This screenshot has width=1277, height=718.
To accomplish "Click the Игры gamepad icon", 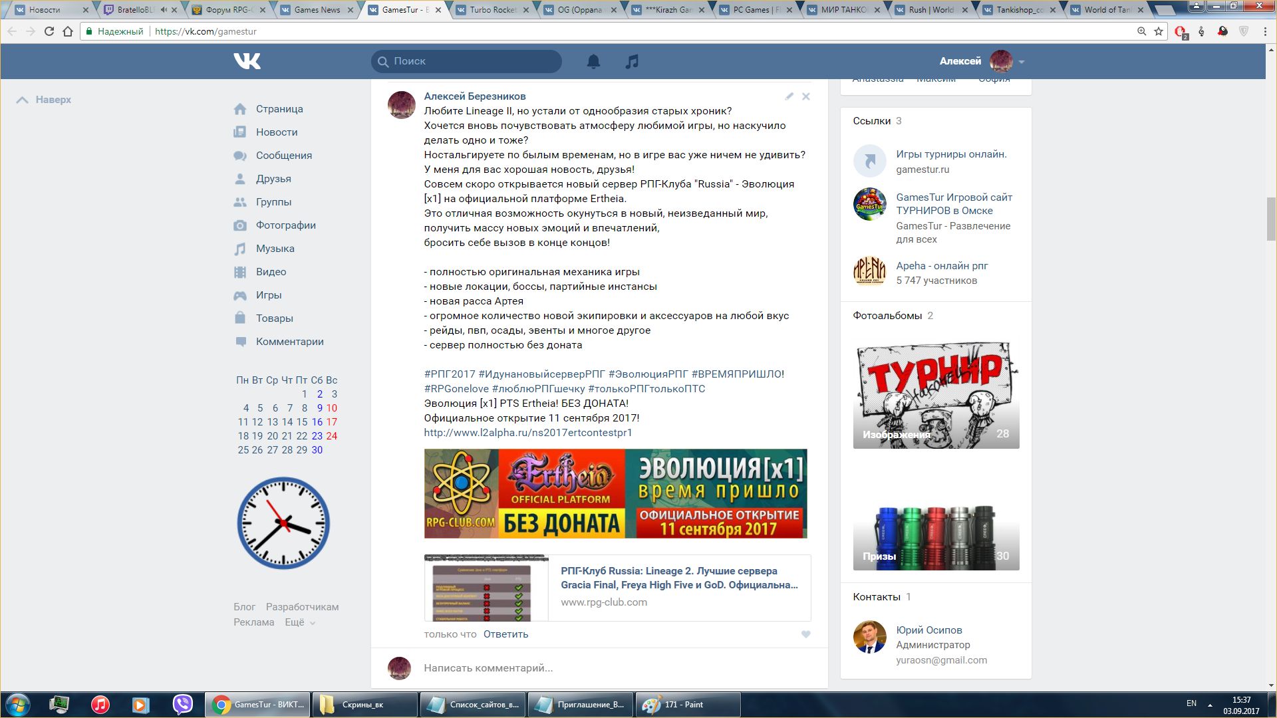I will (240, 295).
